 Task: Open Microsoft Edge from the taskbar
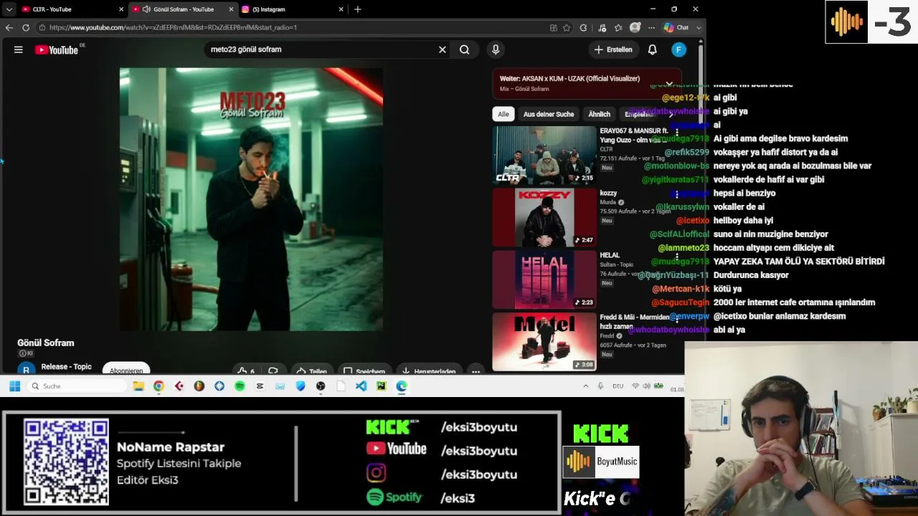pos(402,386)
